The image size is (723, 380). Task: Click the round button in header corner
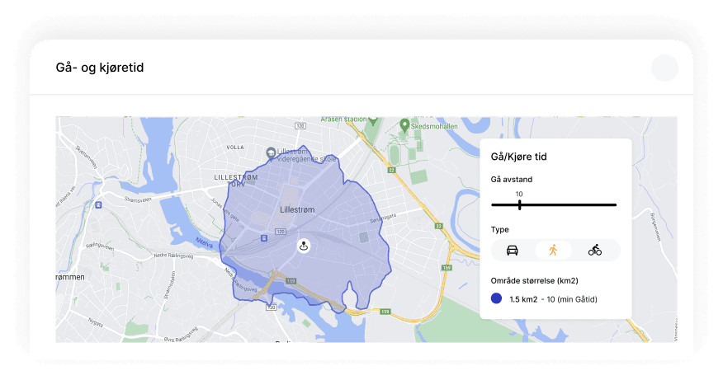(x=664, y=68)
